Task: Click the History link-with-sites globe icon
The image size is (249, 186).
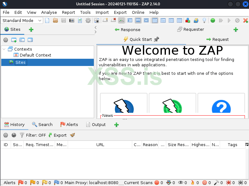Action: (x=14, y=135)
